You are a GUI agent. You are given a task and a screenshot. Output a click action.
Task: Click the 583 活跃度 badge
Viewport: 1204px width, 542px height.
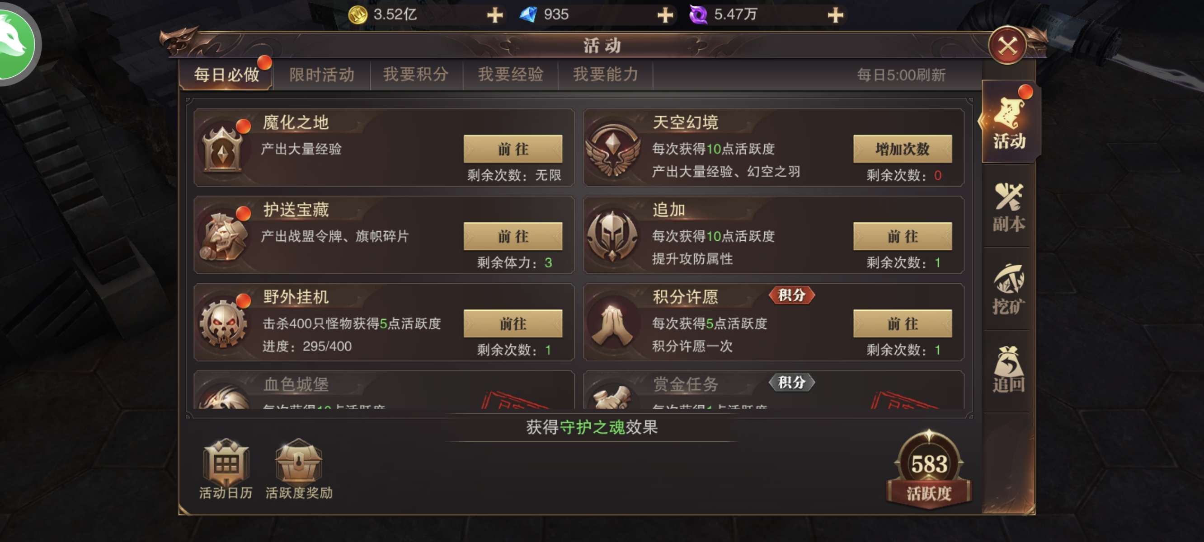pyautogui.click(x=929, y=470)
